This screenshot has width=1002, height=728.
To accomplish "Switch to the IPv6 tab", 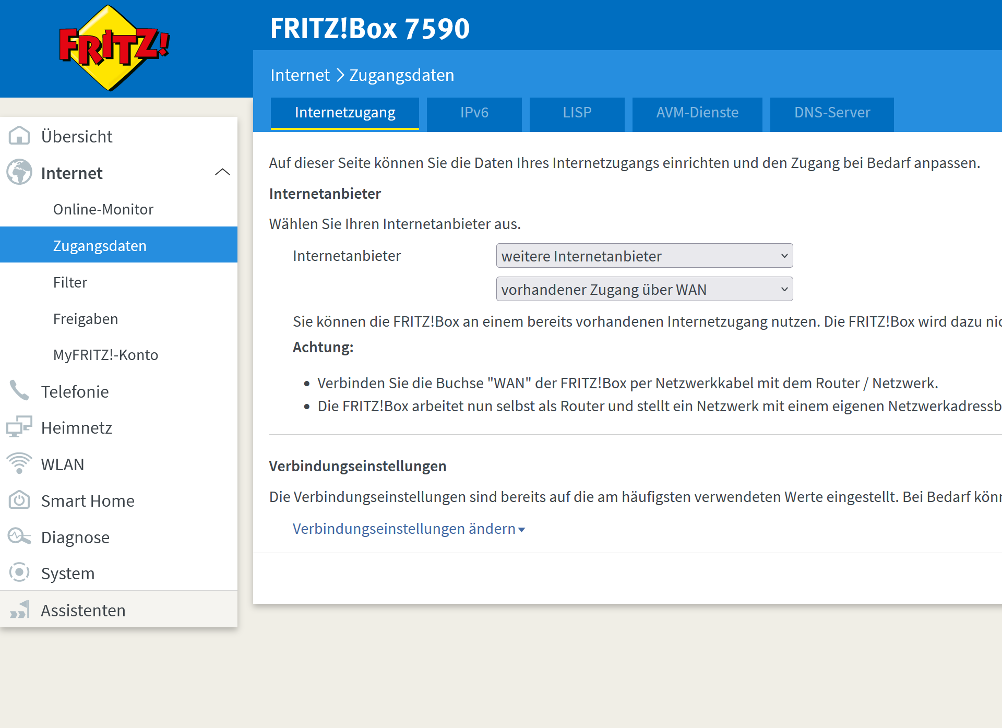I will tap(474, 113).
